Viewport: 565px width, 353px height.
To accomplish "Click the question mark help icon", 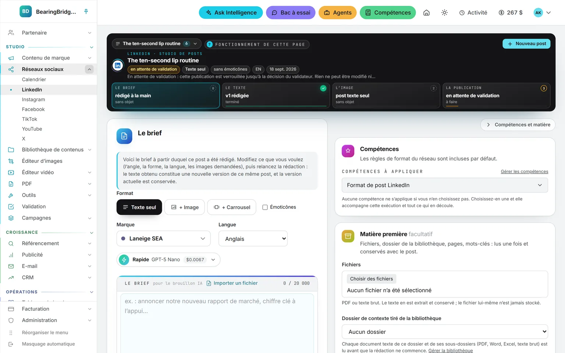I will 210,44.
